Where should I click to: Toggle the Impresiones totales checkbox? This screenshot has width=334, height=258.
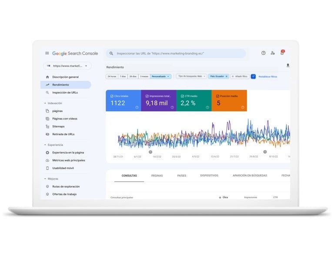pyautogui.click(x=147, y=96)
